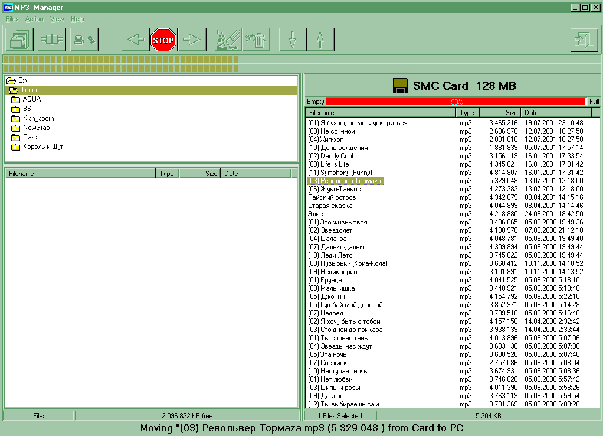Click the format card broom icon
Screen dimensions: 603x436
229,40
